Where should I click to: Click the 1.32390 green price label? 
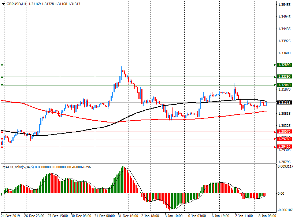tap(284, 77)
